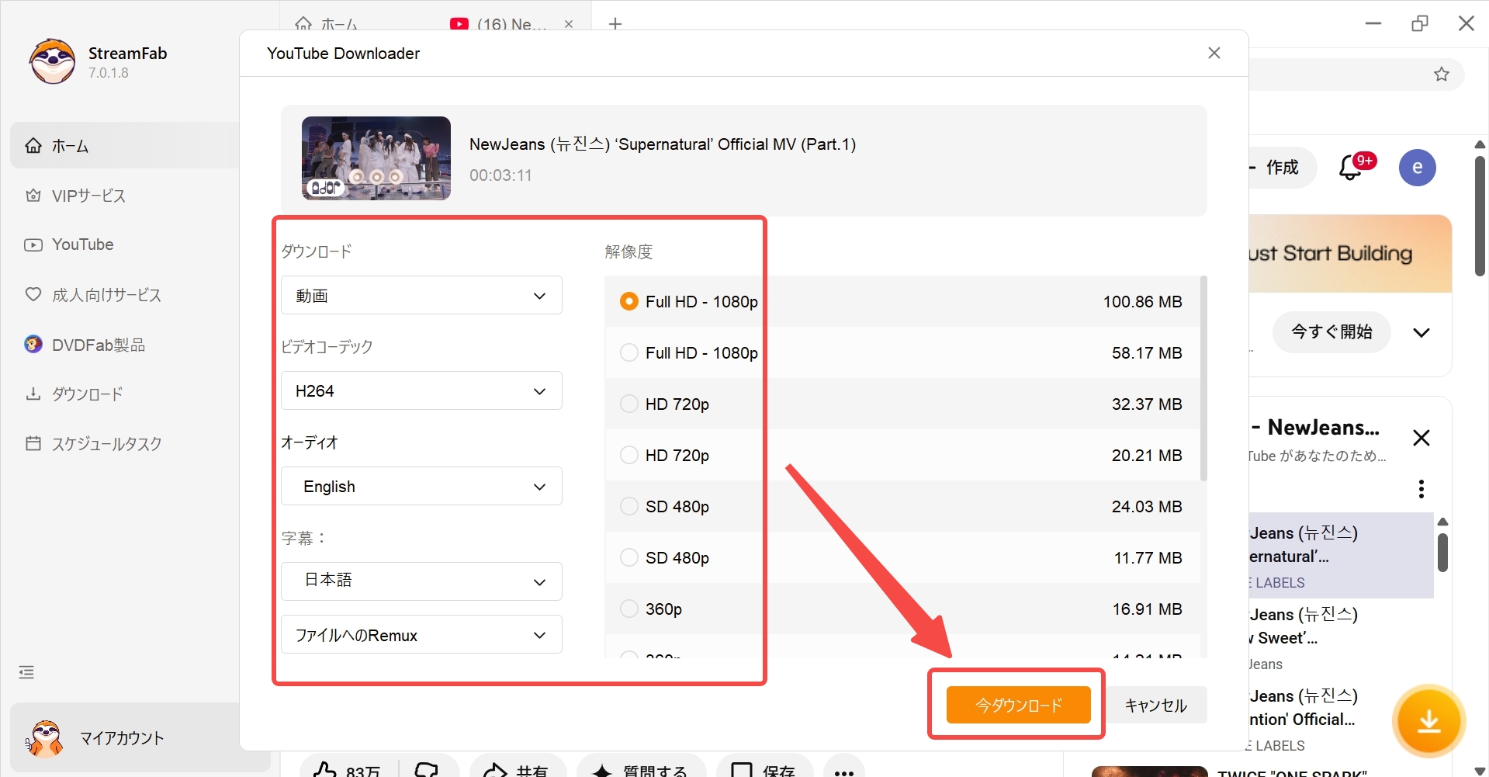Restore down the StreamFab window
Screen dimensions: 1489x777
point(1420,24)
